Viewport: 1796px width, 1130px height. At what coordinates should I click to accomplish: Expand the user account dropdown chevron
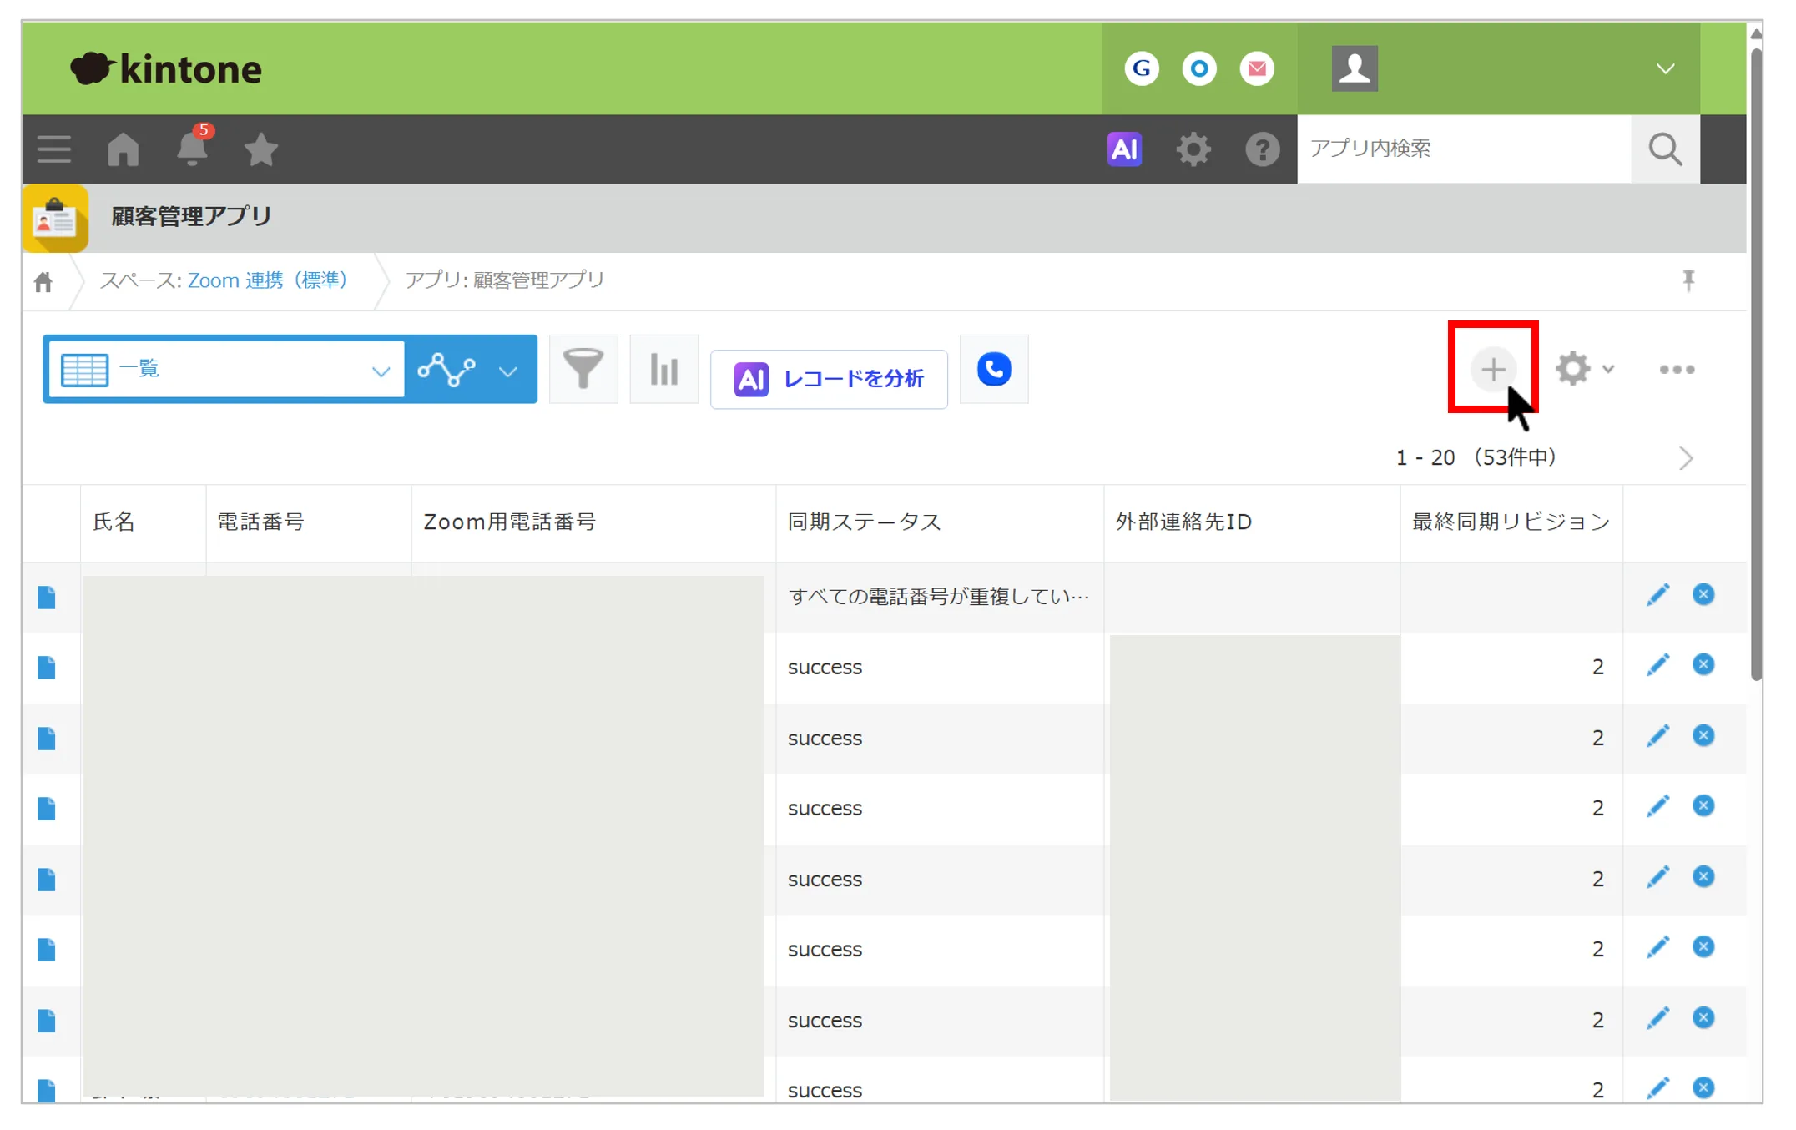[1665, 68]
